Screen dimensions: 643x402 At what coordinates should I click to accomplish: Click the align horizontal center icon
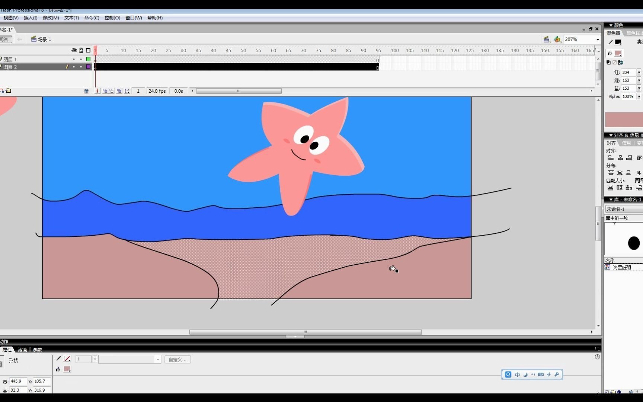[x=620, y=158]
